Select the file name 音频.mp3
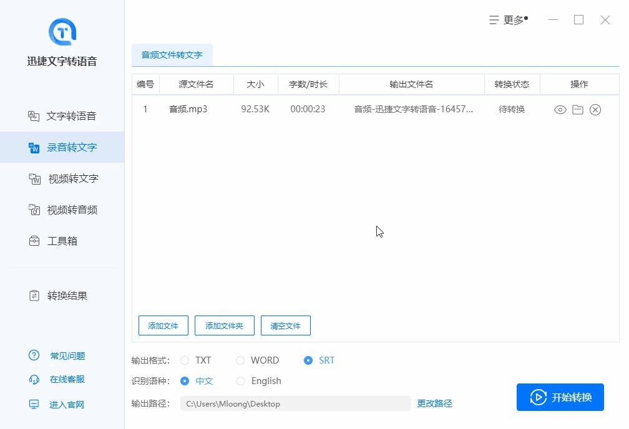Screen dimensions: 629x429 (x=188, y=109)
